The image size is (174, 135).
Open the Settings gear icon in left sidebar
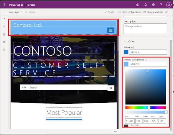click(x=4, y=50)
